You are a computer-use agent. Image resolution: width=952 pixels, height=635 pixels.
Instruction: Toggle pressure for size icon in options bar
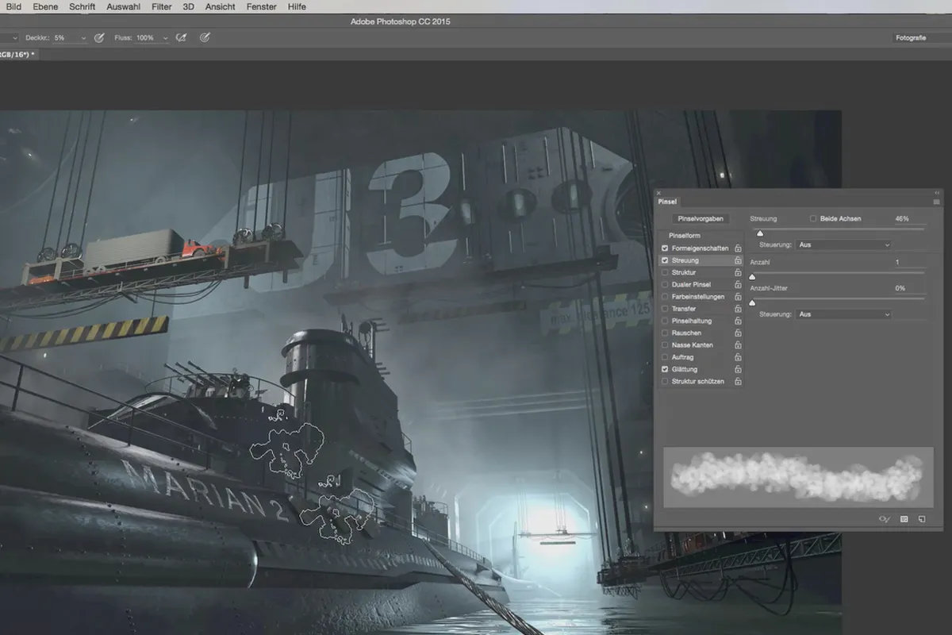[x=205, y=37]
